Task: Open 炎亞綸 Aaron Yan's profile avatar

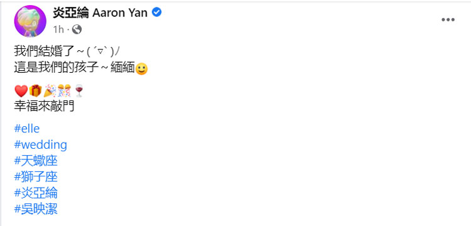Action: [30, 21]
